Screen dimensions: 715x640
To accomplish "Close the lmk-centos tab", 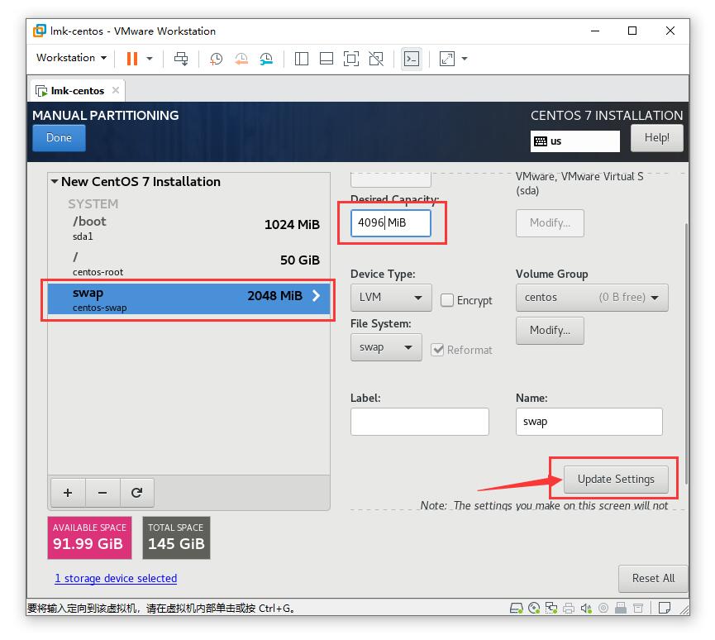I will coord(116,90).
